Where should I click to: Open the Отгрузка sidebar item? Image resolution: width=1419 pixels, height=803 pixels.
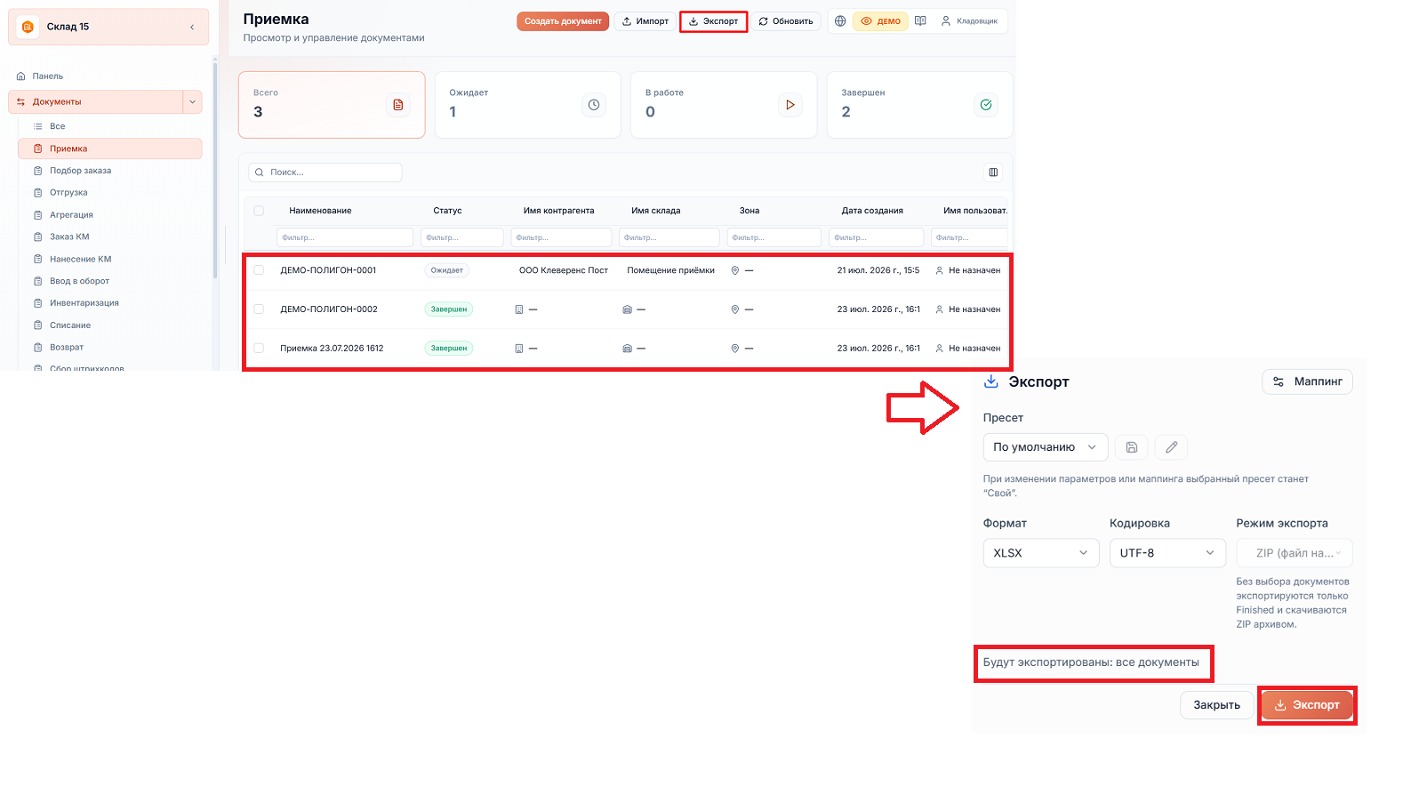[68, 193]
